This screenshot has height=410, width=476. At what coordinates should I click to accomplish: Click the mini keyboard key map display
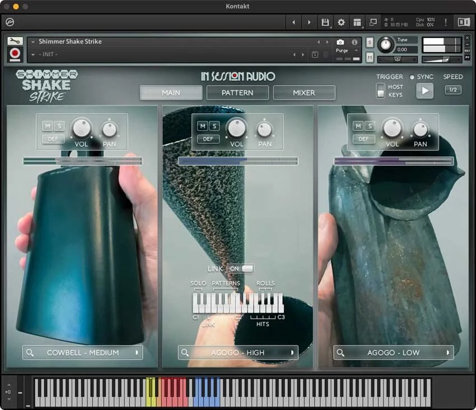pyautogui.click(x=237, y=303)
